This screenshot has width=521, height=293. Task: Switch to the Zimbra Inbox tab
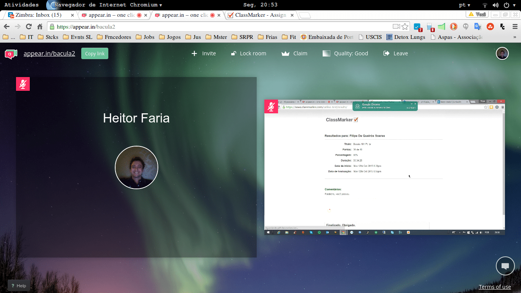(x=35, y=15)
